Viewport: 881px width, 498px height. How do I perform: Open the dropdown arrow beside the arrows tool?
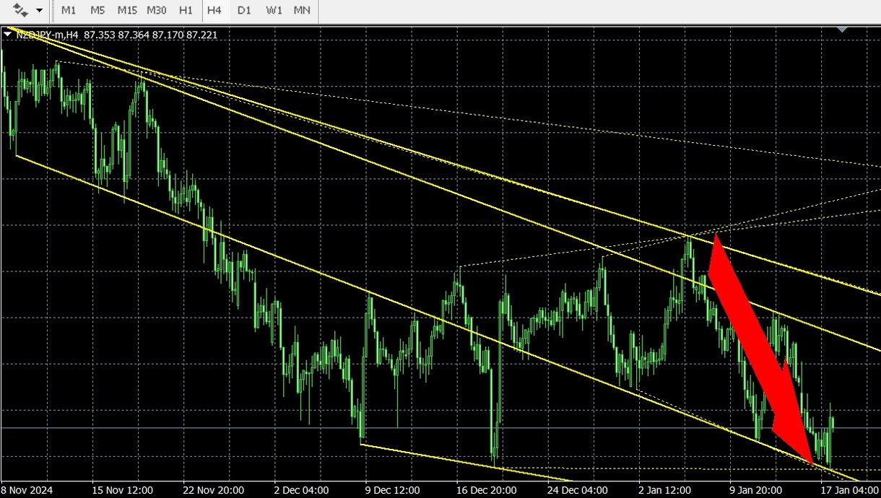click(39, 11)
